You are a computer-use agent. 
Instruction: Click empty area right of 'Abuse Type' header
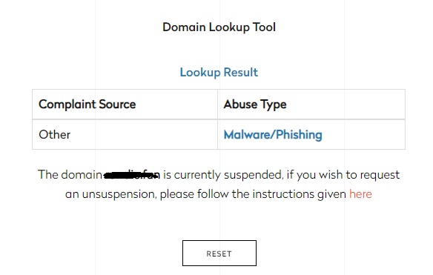pyautogui.click(x=346, y=105)
